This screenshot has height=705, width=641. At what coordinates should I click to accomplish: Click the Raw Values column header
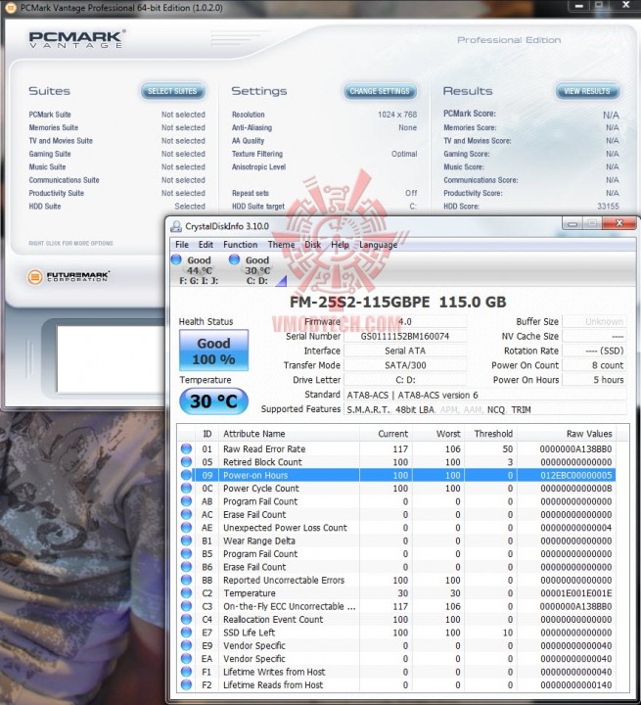point(567,434)
